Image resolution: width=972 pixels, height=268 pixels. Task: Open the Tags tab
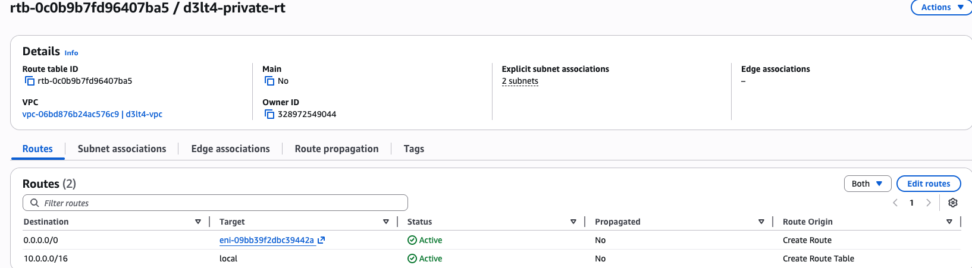413,149
